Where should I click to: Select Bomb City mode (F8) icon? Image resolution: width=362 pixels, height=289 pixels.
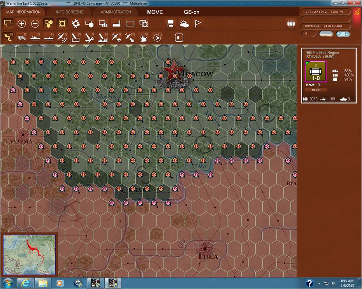[103, 37]
